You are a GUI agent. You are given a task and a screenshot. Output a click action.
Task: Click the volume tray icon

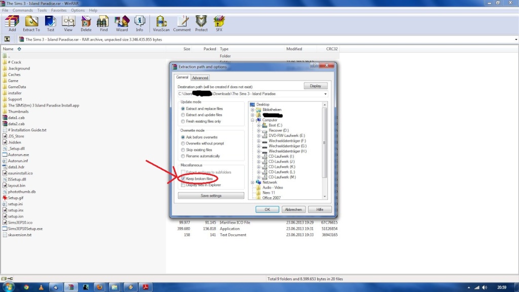point(485,287)
